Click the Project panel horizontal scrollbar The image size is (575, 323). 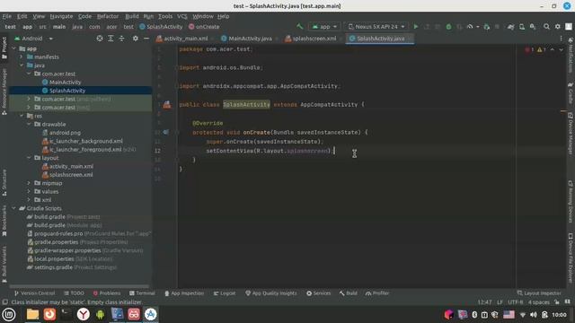click(79, 286)
